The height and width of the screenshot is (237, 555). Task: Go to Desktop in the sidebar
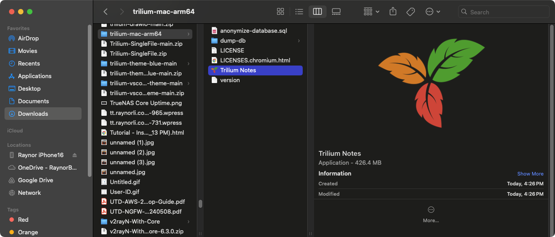pos(43,88)
